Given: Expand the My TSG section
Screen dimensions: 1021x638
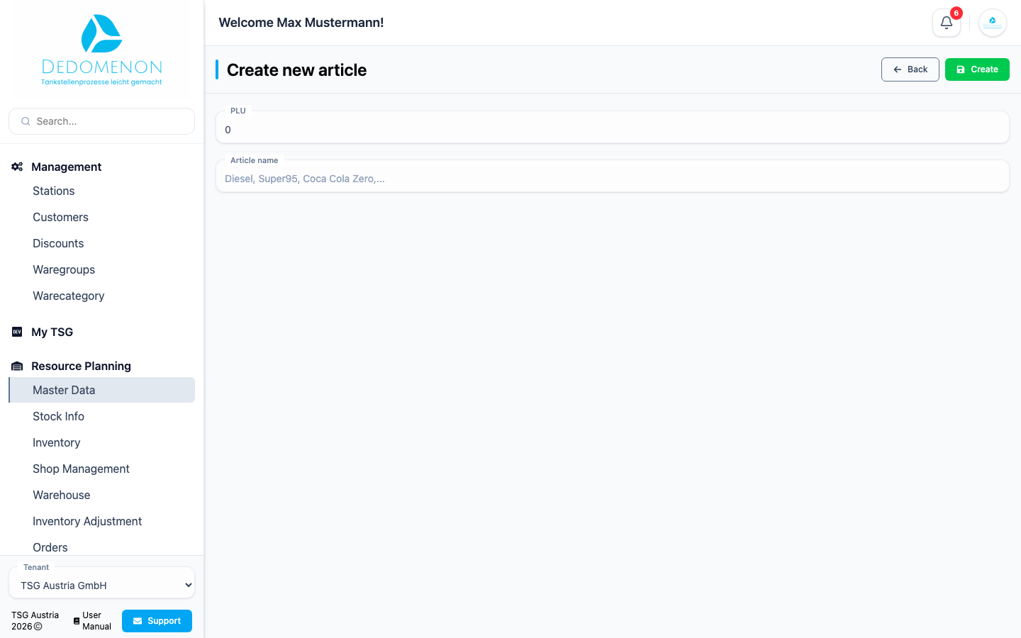Looking at the screenshot, I should pyautogui.click(x=52, y=332).
